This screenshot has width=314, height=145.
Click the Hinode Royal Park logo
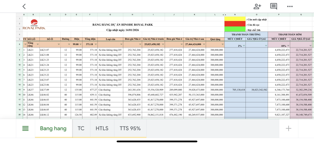click(34, 24)
